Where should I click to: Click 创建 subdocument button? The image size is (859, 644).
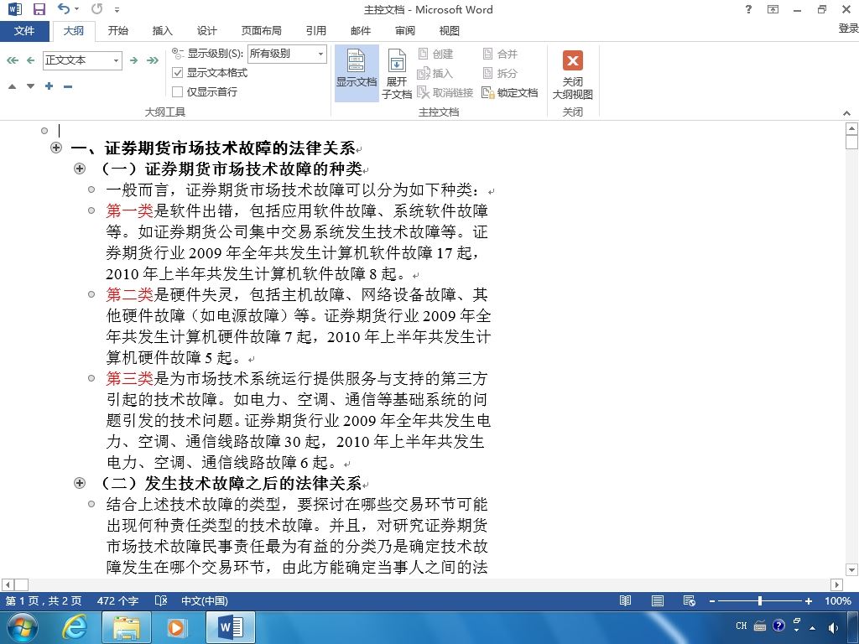pos(435,54)
